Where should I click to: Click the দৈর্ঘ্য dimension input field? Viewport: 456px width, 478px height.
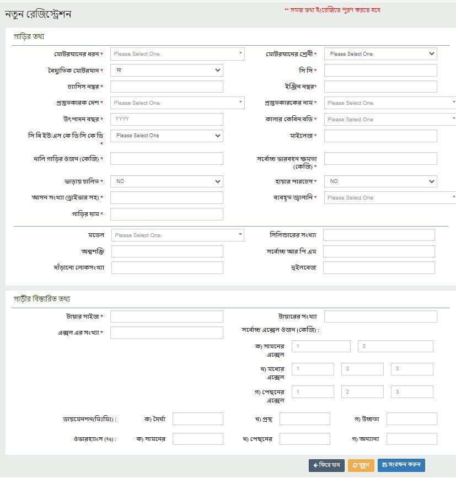197,419
